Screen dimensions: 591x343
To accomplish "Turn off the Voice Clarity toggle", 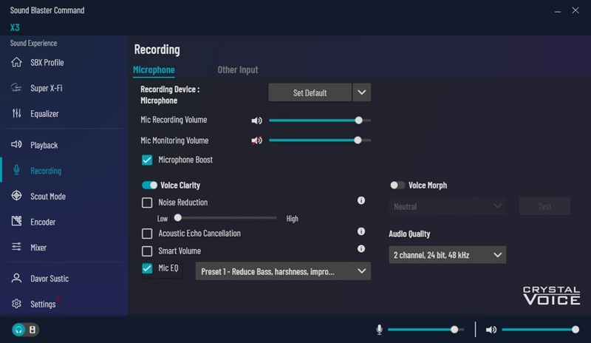I will (150, 186).
